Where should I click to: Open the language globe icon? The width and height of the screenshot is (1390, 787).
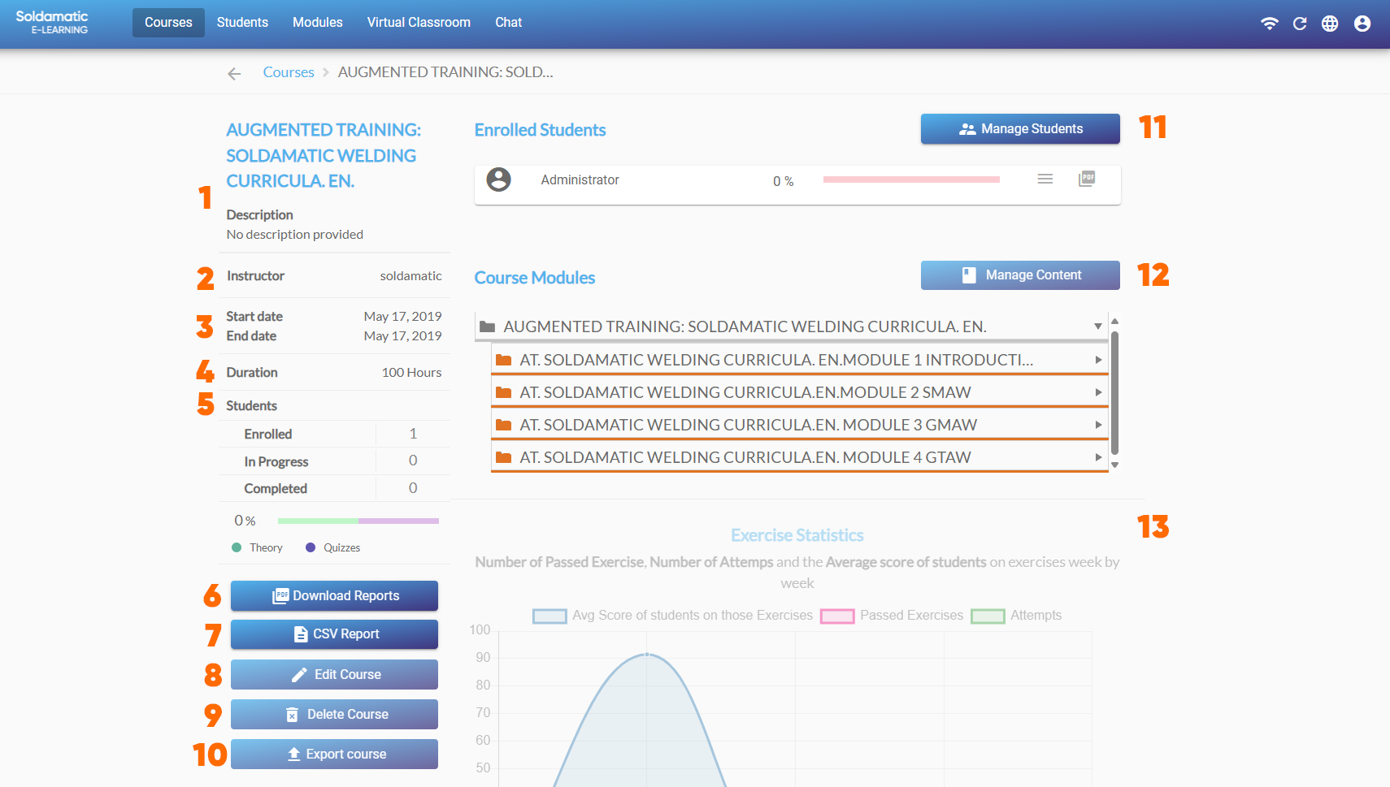pyautogui.click(x=1330, y=24)
